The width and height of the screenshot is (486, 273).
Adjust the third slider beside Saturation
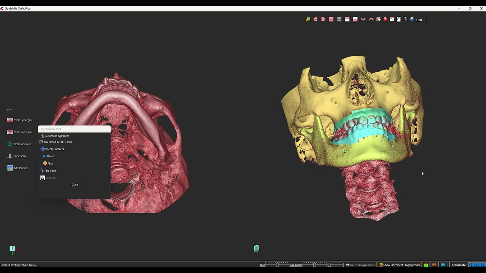click(335, 265)
